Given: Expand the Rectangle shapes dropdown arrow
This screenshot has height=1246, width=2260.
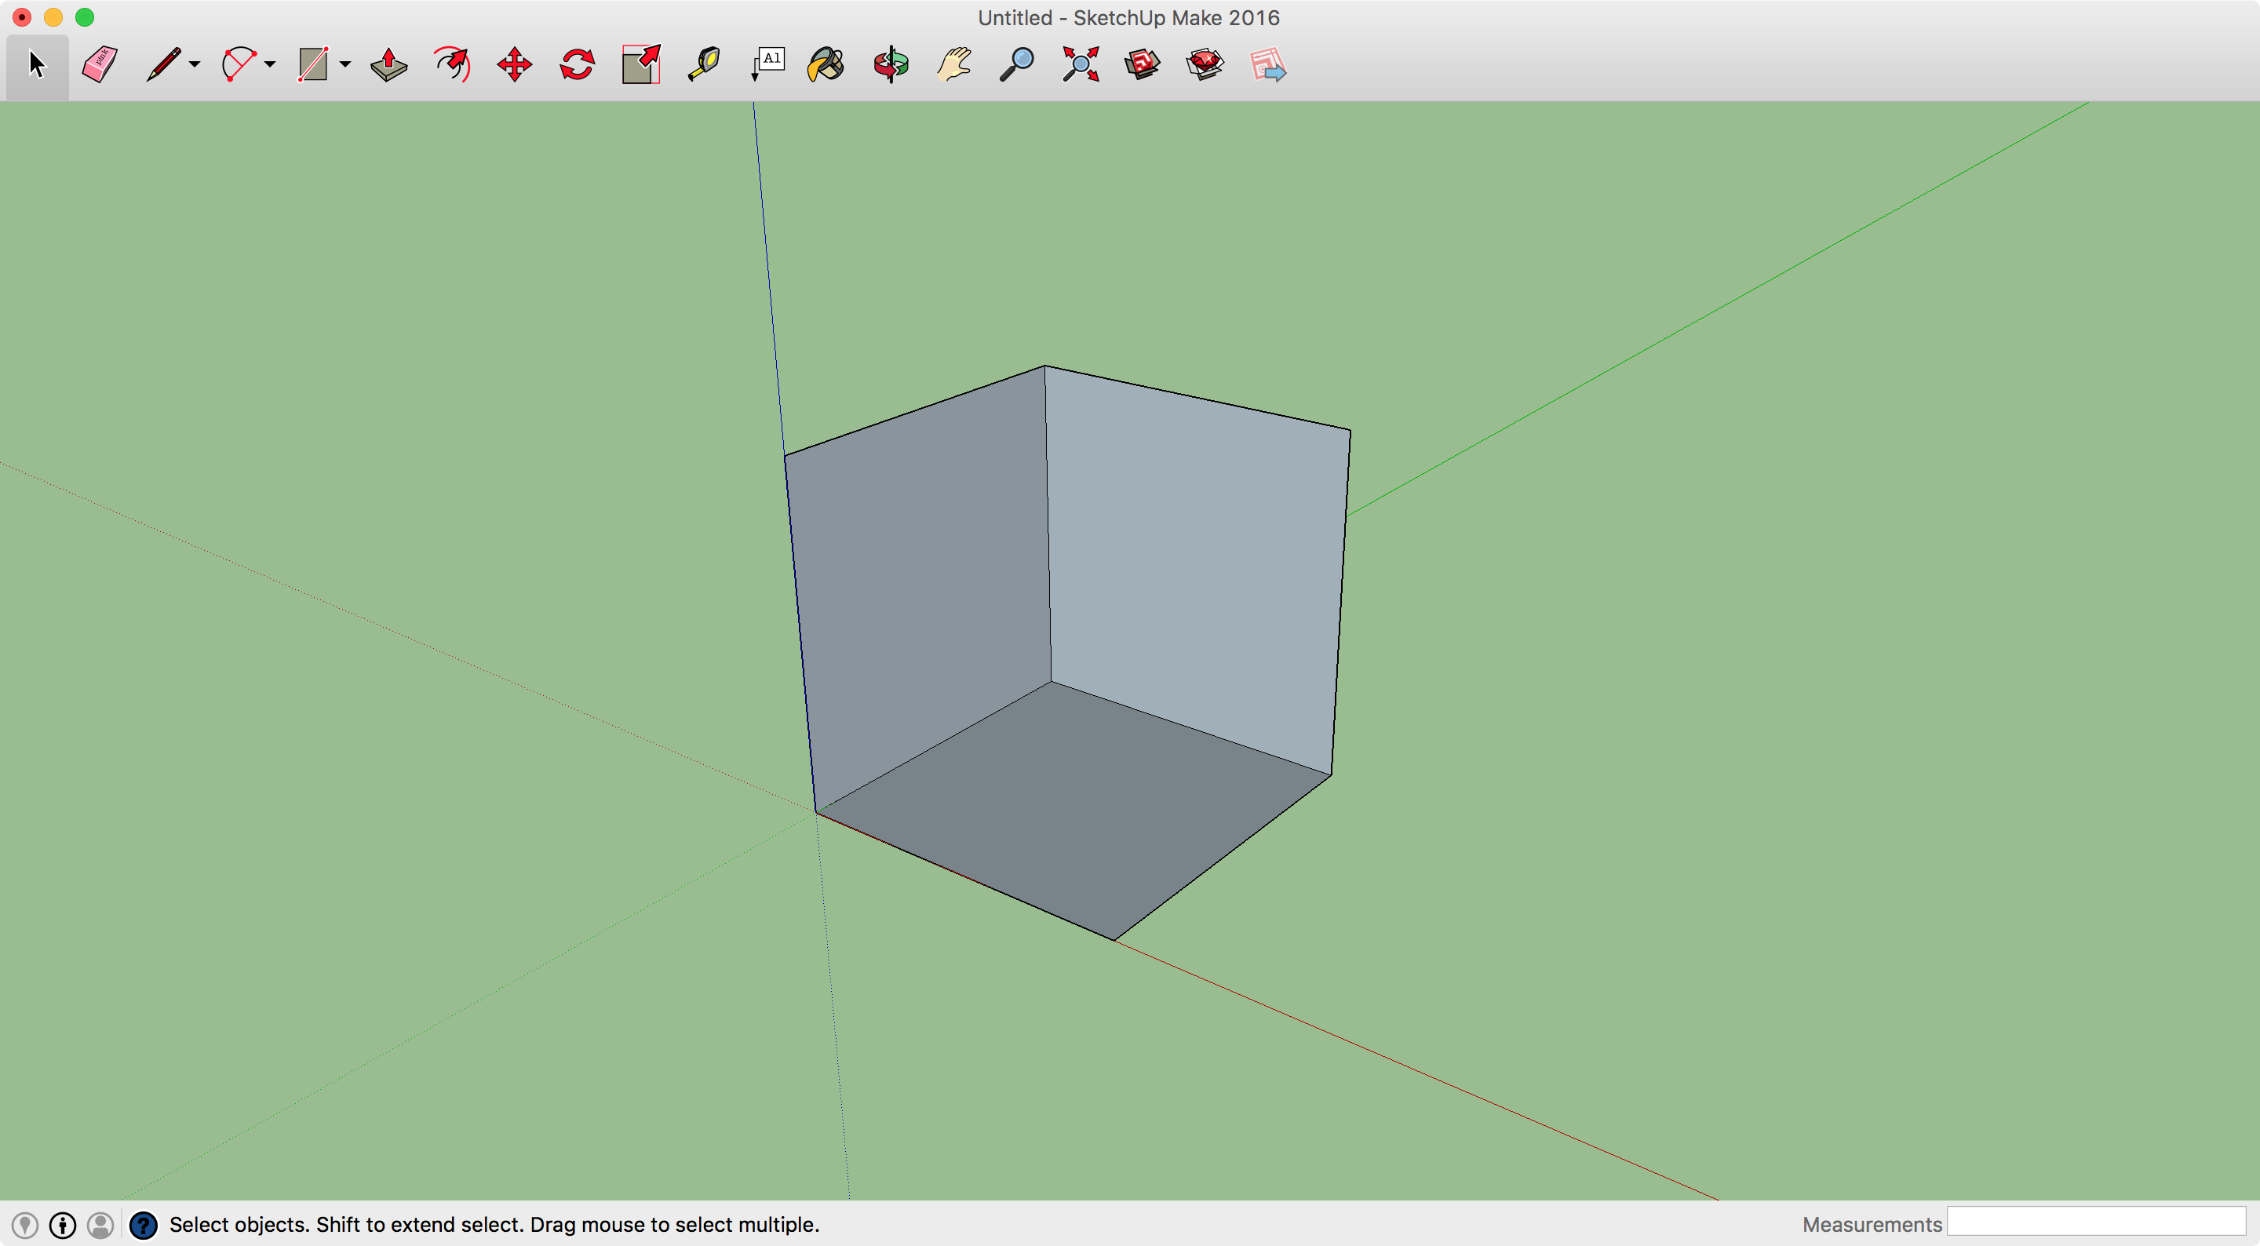Looking at the screenshot, I should [x=345, y=65].
